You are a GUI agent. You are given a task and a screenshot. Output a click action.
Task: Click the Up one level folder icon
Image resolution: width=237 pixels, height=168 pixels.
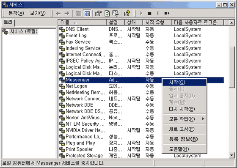point(78,14)
